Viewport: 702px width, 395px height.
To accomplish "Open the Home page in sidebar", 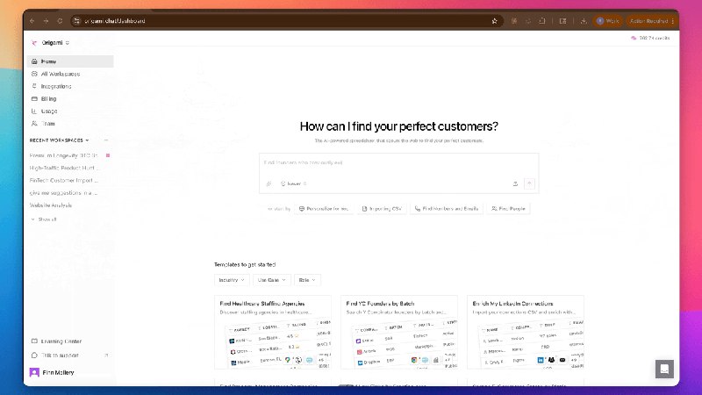I will (48, 61).
